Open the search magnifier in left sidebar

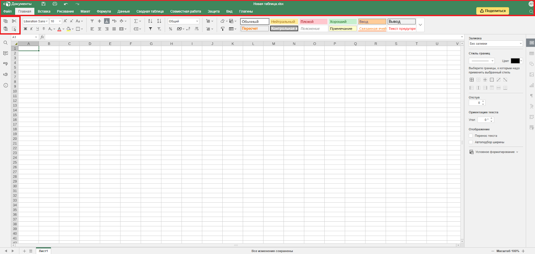click(x=5, y=43)
